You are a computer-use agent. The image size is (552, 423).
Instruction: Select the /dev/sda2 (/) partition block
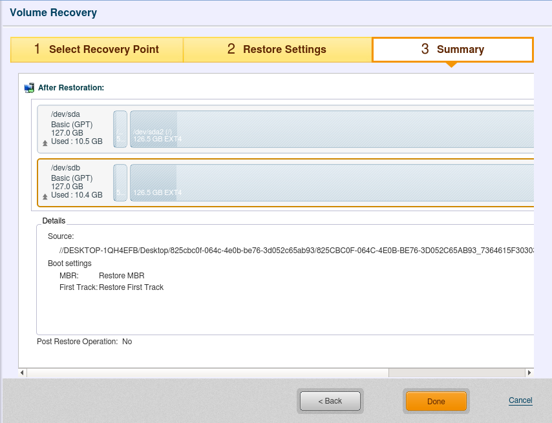331,129
